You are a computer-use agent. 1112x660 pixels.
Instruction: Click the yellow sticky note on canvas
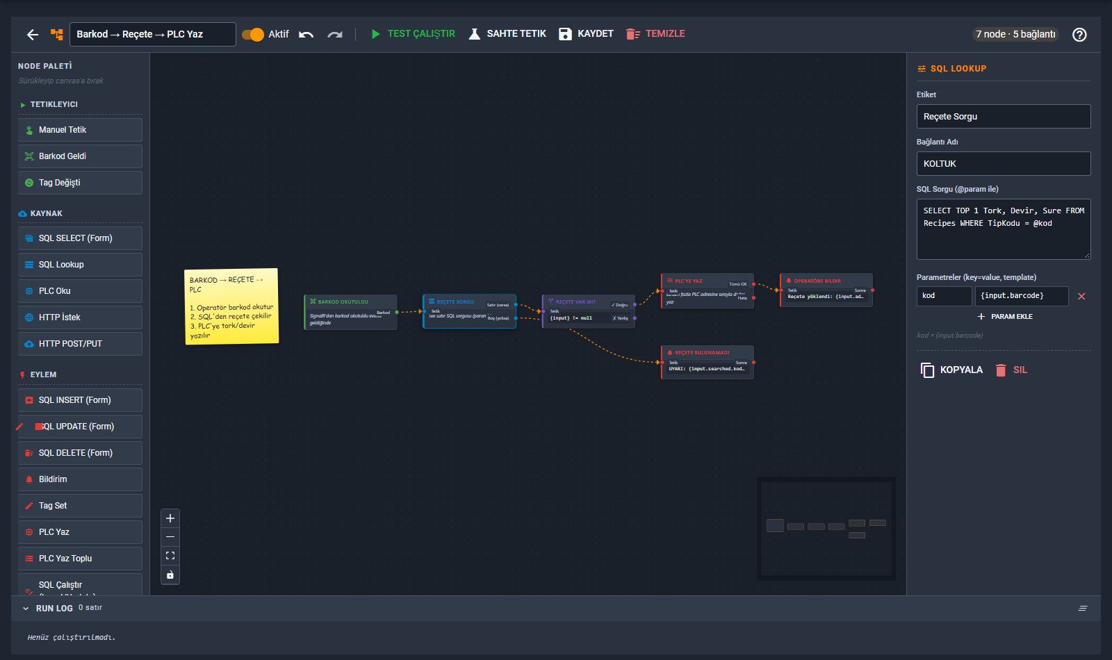[231, 306]
